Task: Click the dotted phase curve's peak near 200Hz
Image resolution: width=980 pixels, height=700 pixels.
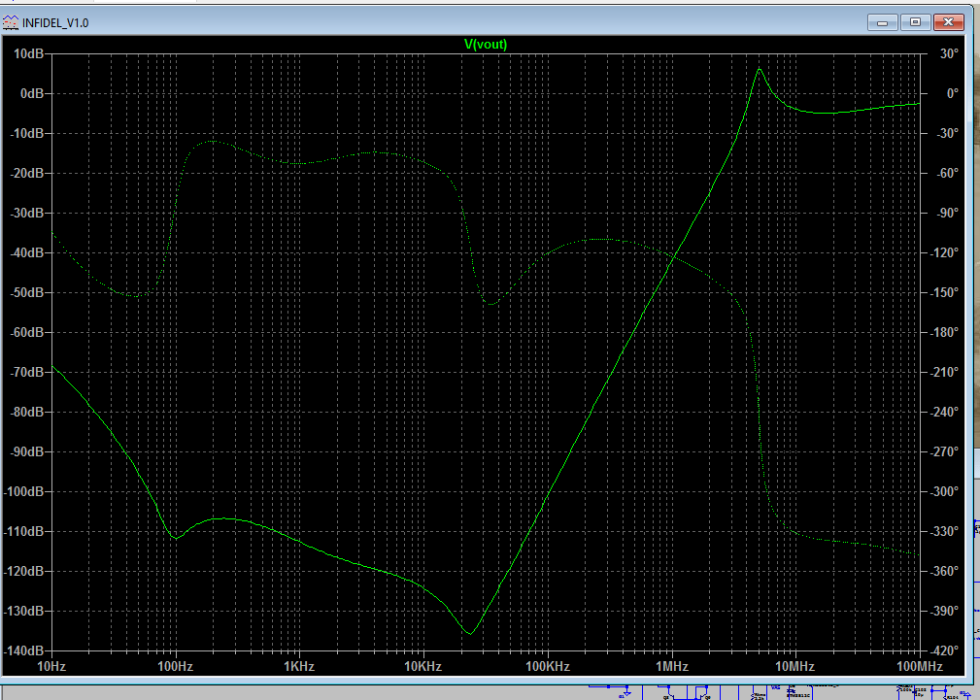Action: pos(213,142)
